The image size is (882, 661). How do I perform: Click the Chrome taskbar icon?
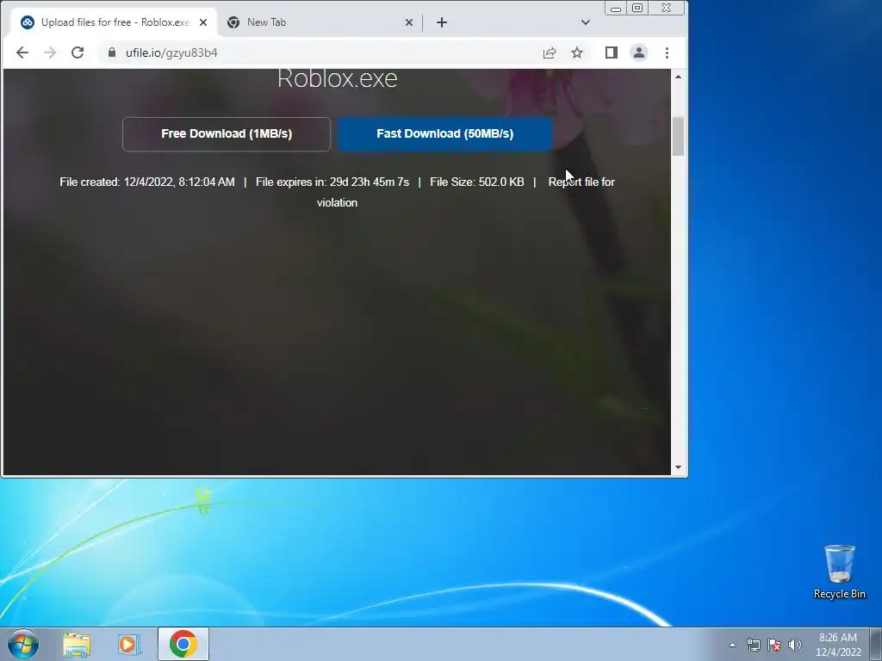[183, 644]
